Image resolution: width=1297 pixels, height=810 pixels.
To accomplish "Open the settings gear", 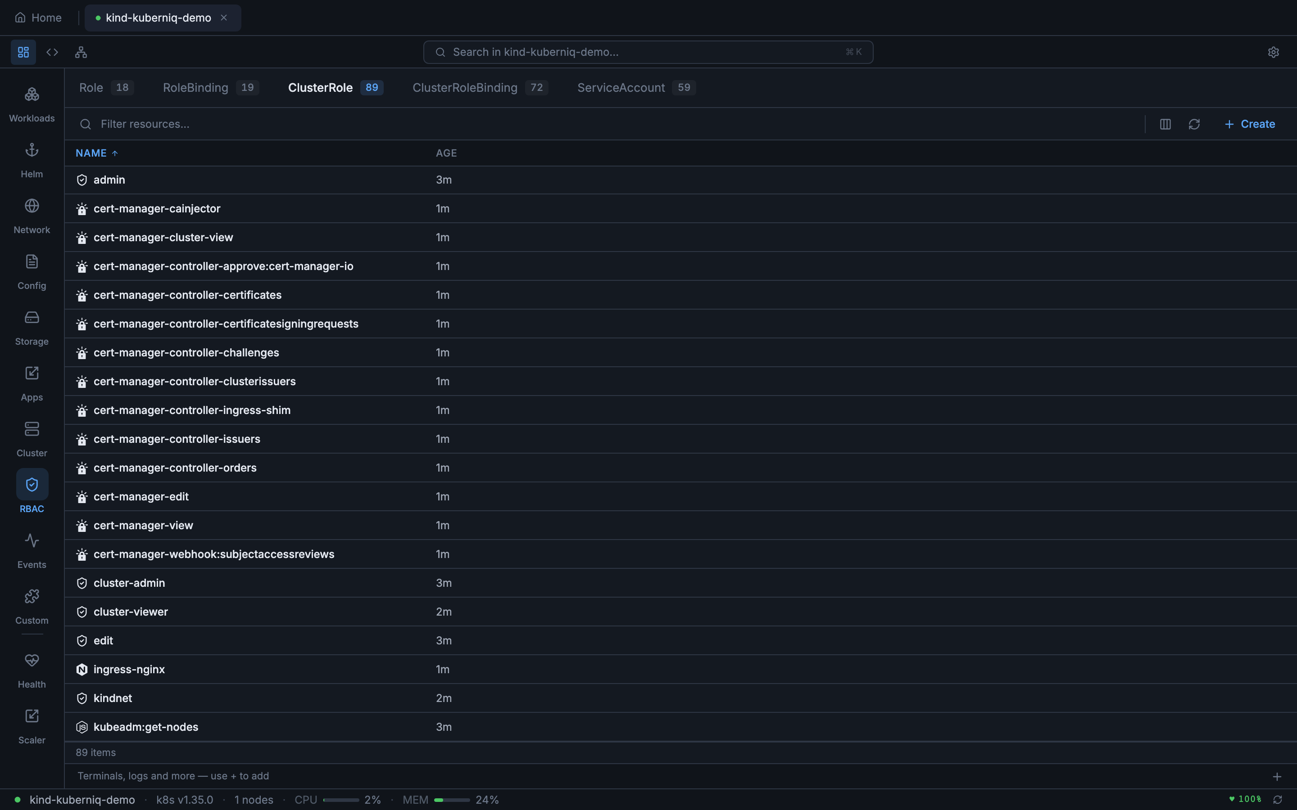I will (1274, 52).
